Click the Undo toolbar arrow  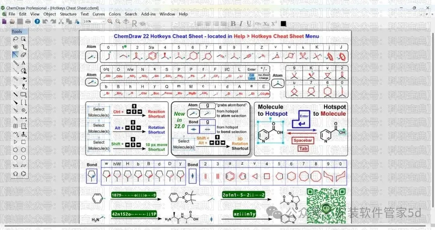[45, 21]
